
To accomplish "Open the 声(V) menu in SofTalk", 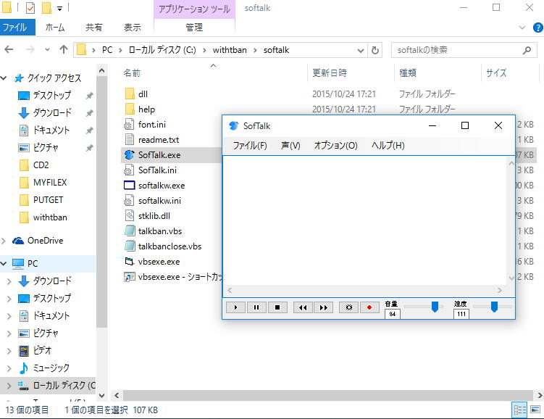I will (290, 146).
